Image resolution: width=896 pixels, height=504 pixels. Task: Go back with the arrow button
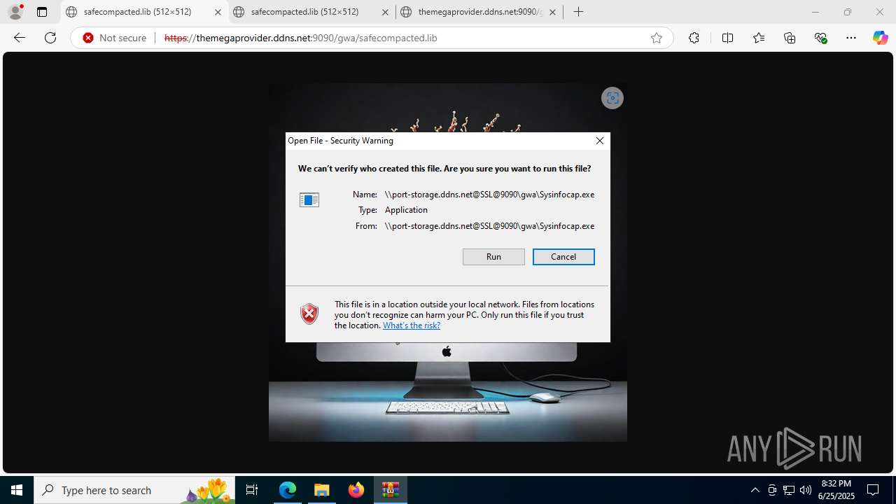tap(20, 38)
